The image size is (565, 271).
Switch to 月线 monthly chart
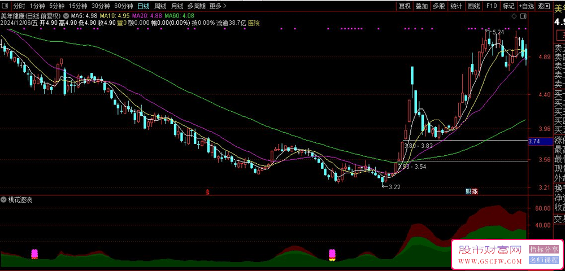176,6
